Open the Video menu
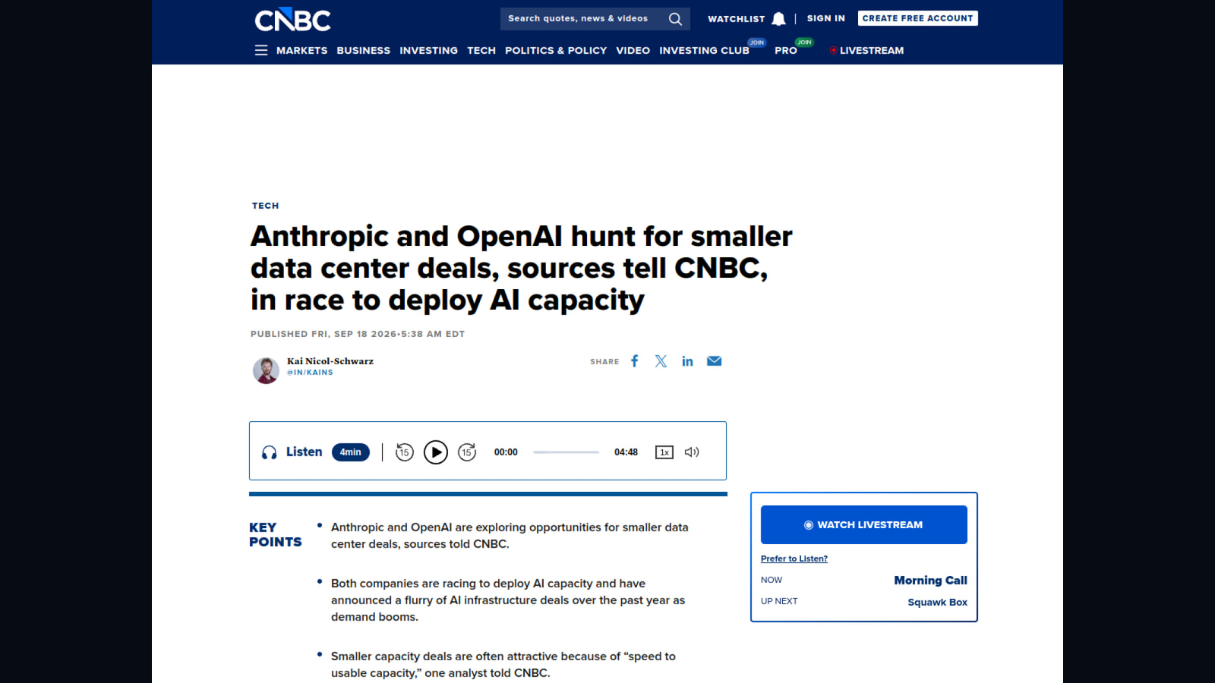Image resolution: width=1215 pixels, height=683 pixels. (x=633, y=50)
